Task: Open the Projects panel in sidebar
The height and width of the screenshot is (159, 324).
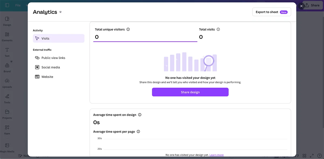Action: 7,114
